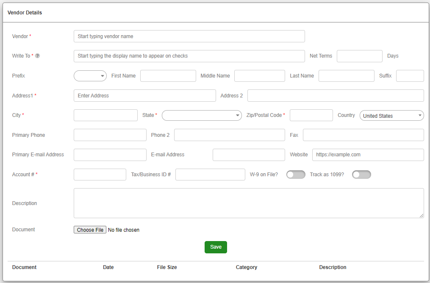Click the Suffix input field

(x=410, y=76)
